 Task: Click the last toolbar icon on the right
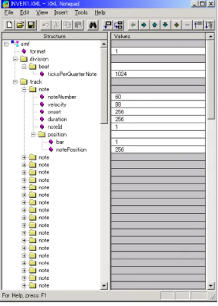point(209,25)
